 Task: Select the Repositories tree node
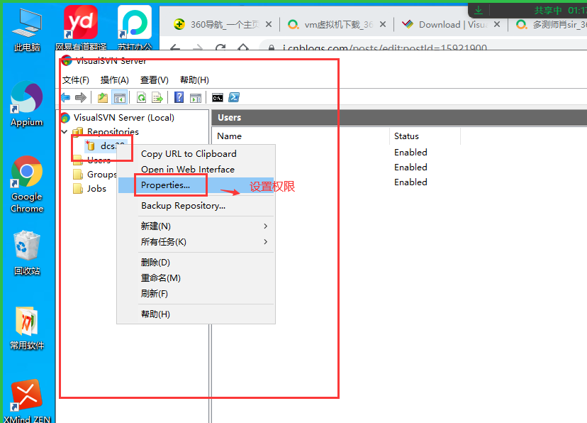tap(113, 131)
